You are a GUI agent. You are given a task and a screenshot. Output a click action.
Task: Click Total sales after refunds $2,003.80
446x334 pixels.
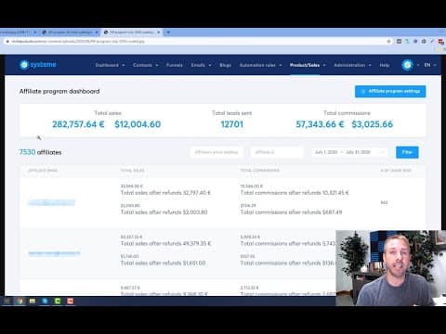coord(164,212)
